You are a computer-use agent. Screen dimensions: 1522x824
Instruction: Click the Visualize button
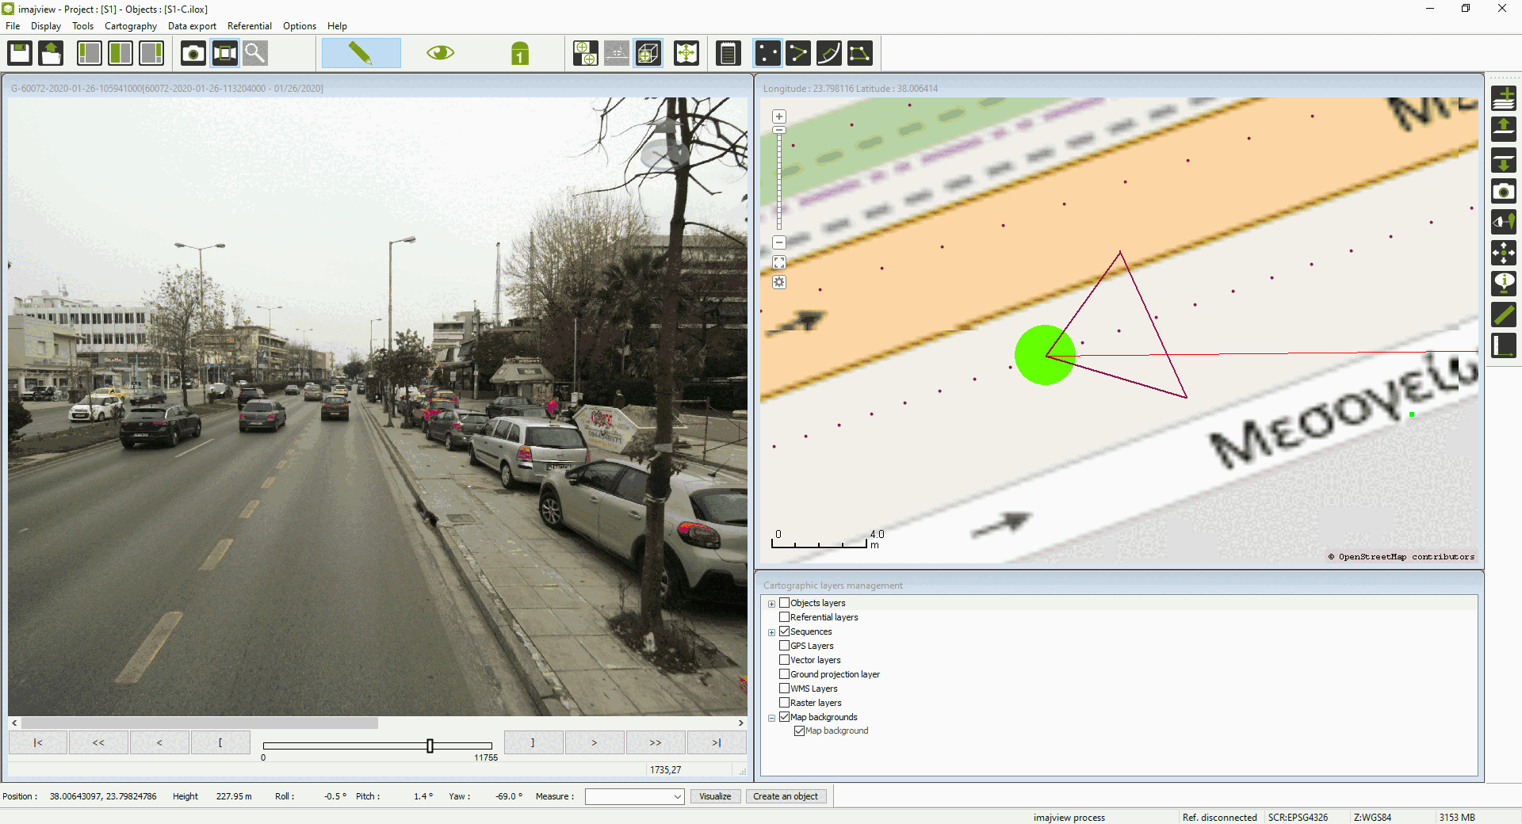pos(715,797)
